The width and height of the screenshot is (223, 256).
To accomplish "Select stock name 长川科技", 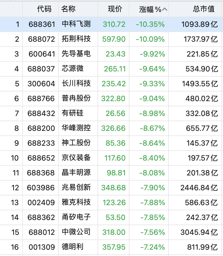I will pos(76,84).
